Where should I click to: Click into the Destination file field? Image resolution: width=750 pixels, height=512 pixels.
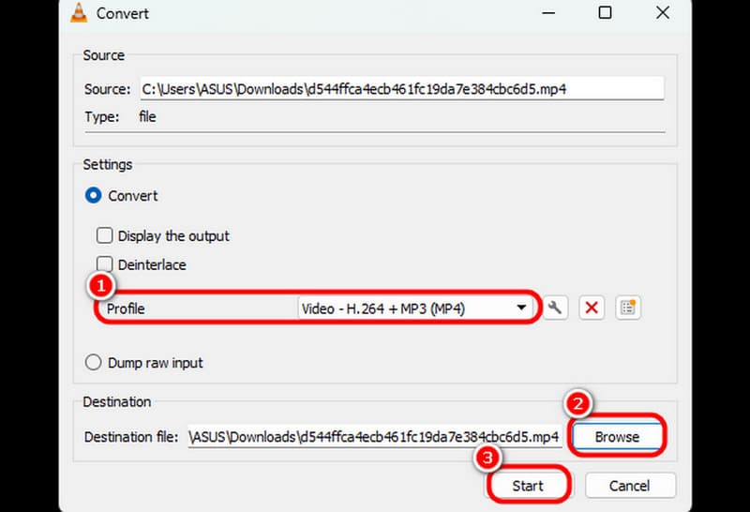coord(375,436)
